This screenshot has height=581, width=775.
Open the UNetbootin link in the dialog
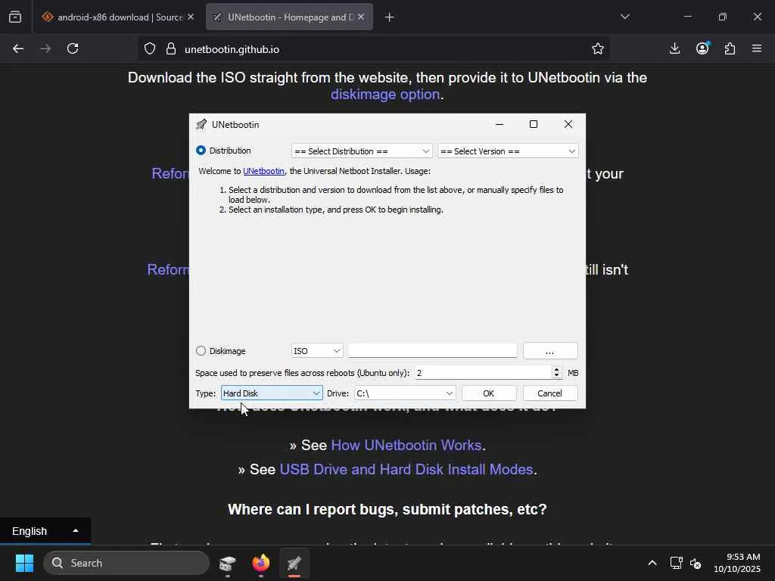263,171
